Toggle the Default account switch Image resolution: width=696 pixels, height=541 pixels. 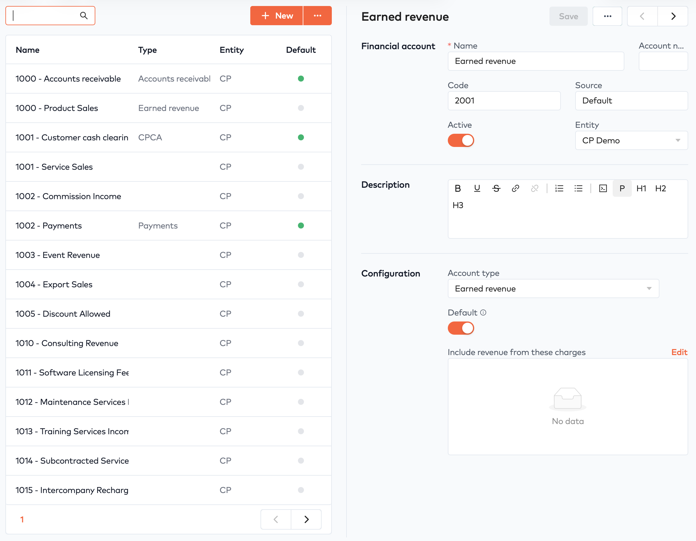pyautogui.click(x=461, y=328)
